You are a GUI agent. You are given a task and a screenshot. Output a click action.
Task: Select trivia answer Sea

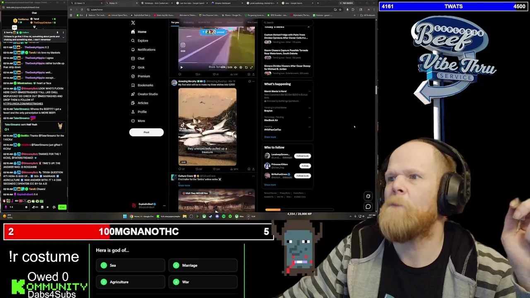(130, 265)
